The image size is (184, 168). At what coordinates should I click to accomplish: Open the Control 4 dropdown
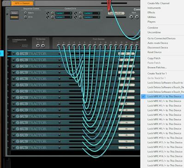coord(92,17)
